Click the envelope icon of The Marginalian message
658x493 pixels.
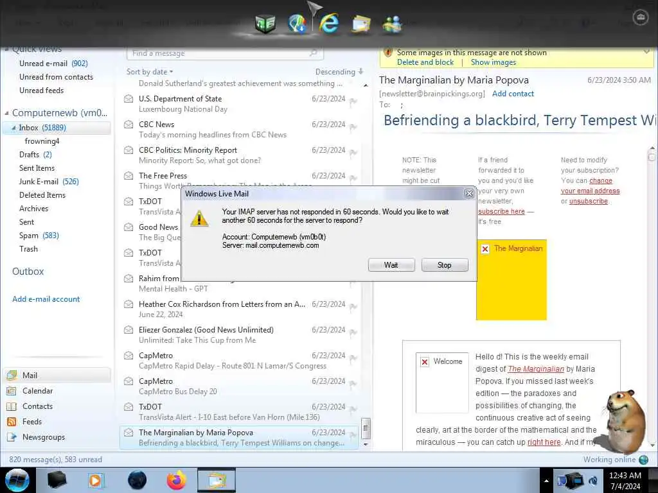coord(129,433)
